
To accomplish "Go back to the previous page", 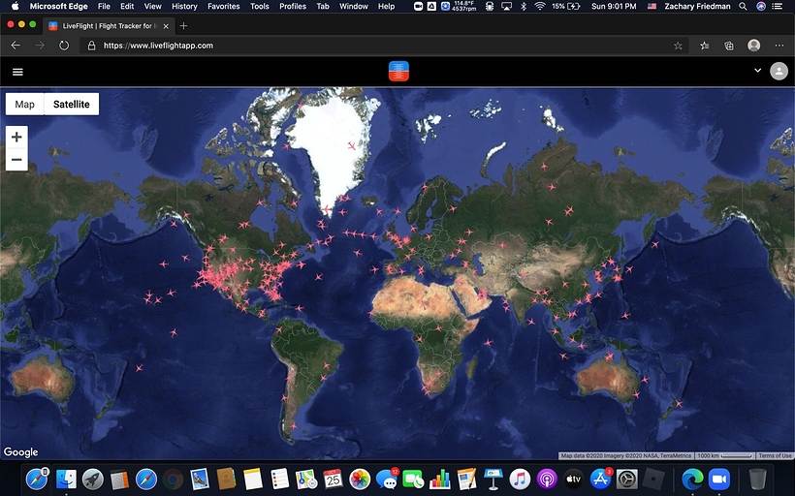I will (16, 46).
